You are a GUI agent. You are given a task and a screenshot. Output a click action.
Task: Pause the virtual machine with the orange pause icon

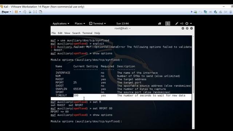click(16, 12)
